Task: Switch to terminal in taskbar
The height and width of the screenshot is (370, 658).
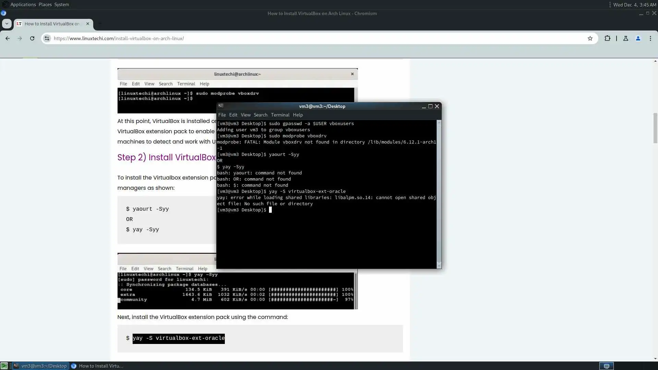Action: point(40,366)
